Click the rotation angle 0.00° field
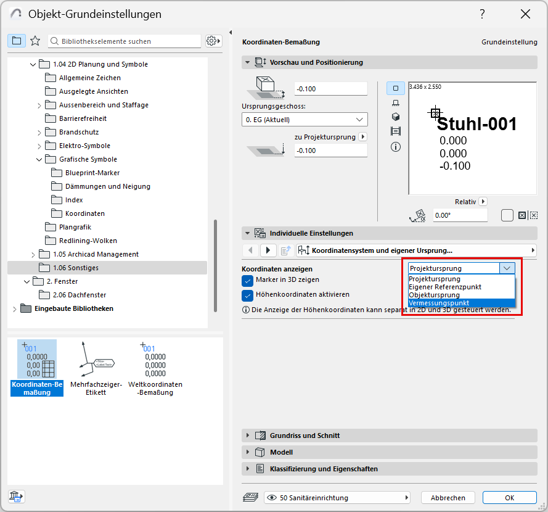 click(460, 215)
